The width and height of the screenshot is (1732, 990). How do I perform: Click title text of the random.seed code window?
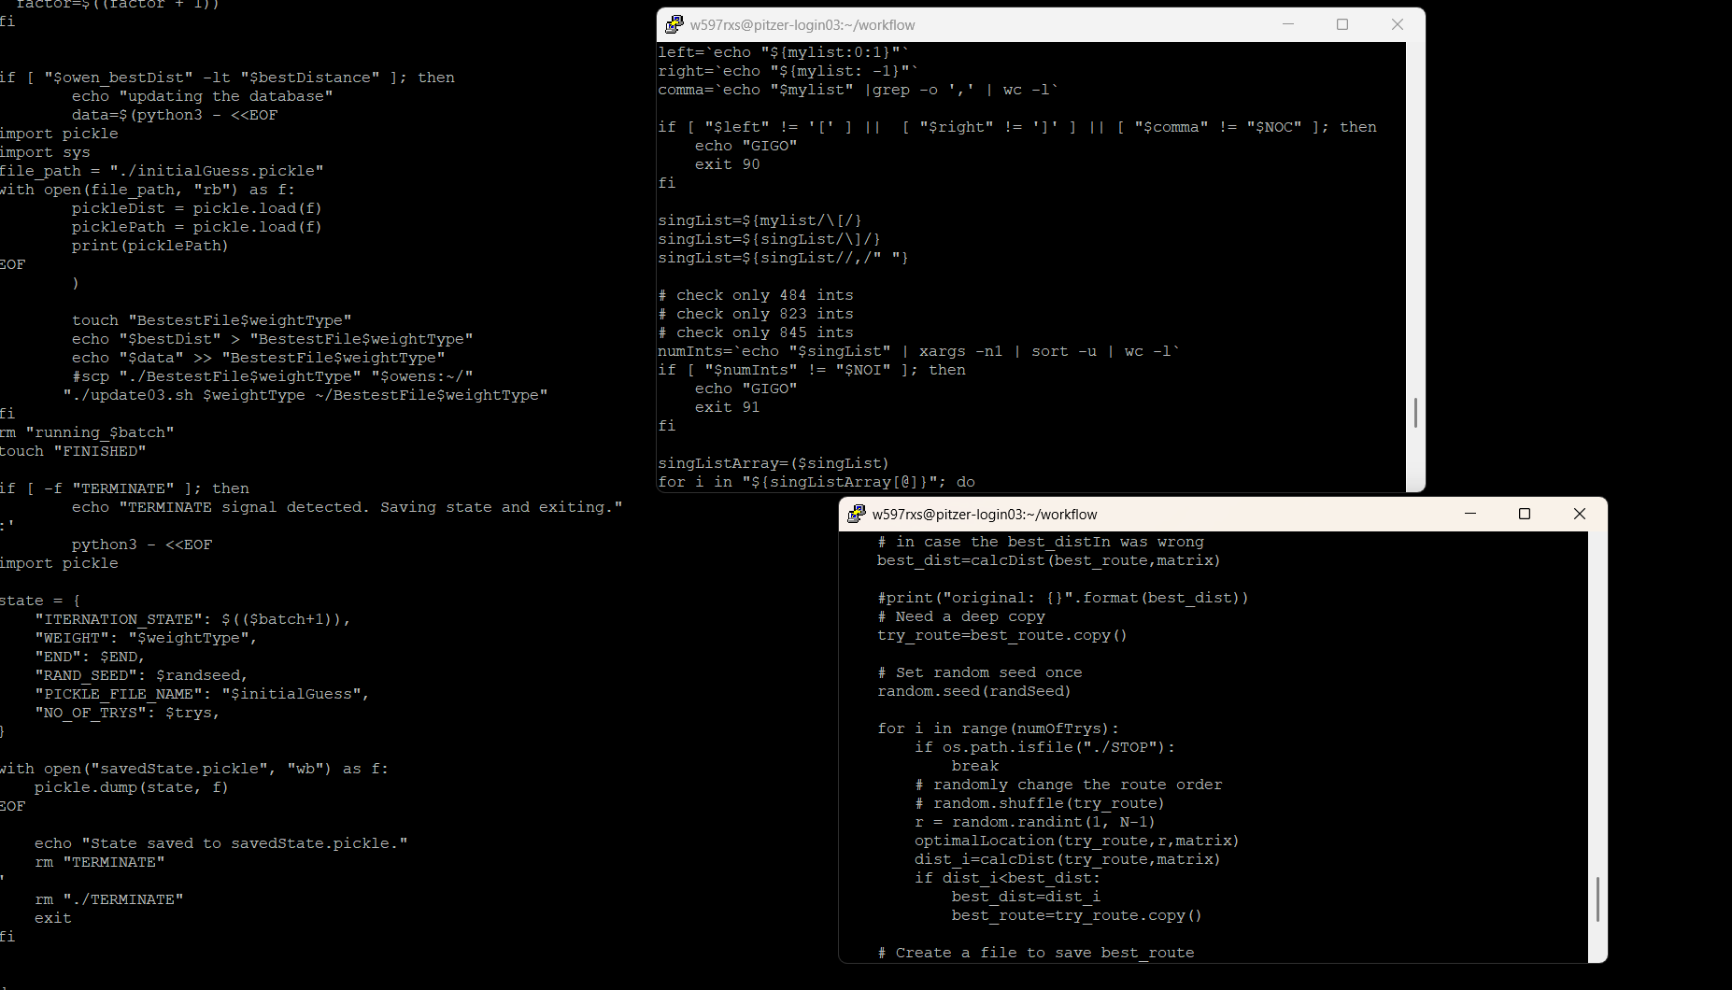tap(985, 515)
